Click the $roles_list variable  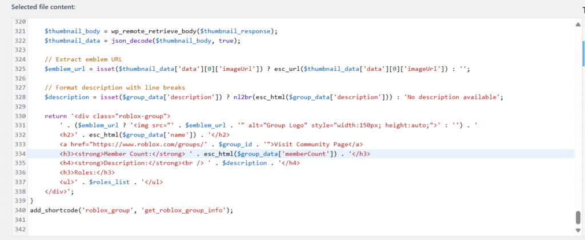point(109,182)
